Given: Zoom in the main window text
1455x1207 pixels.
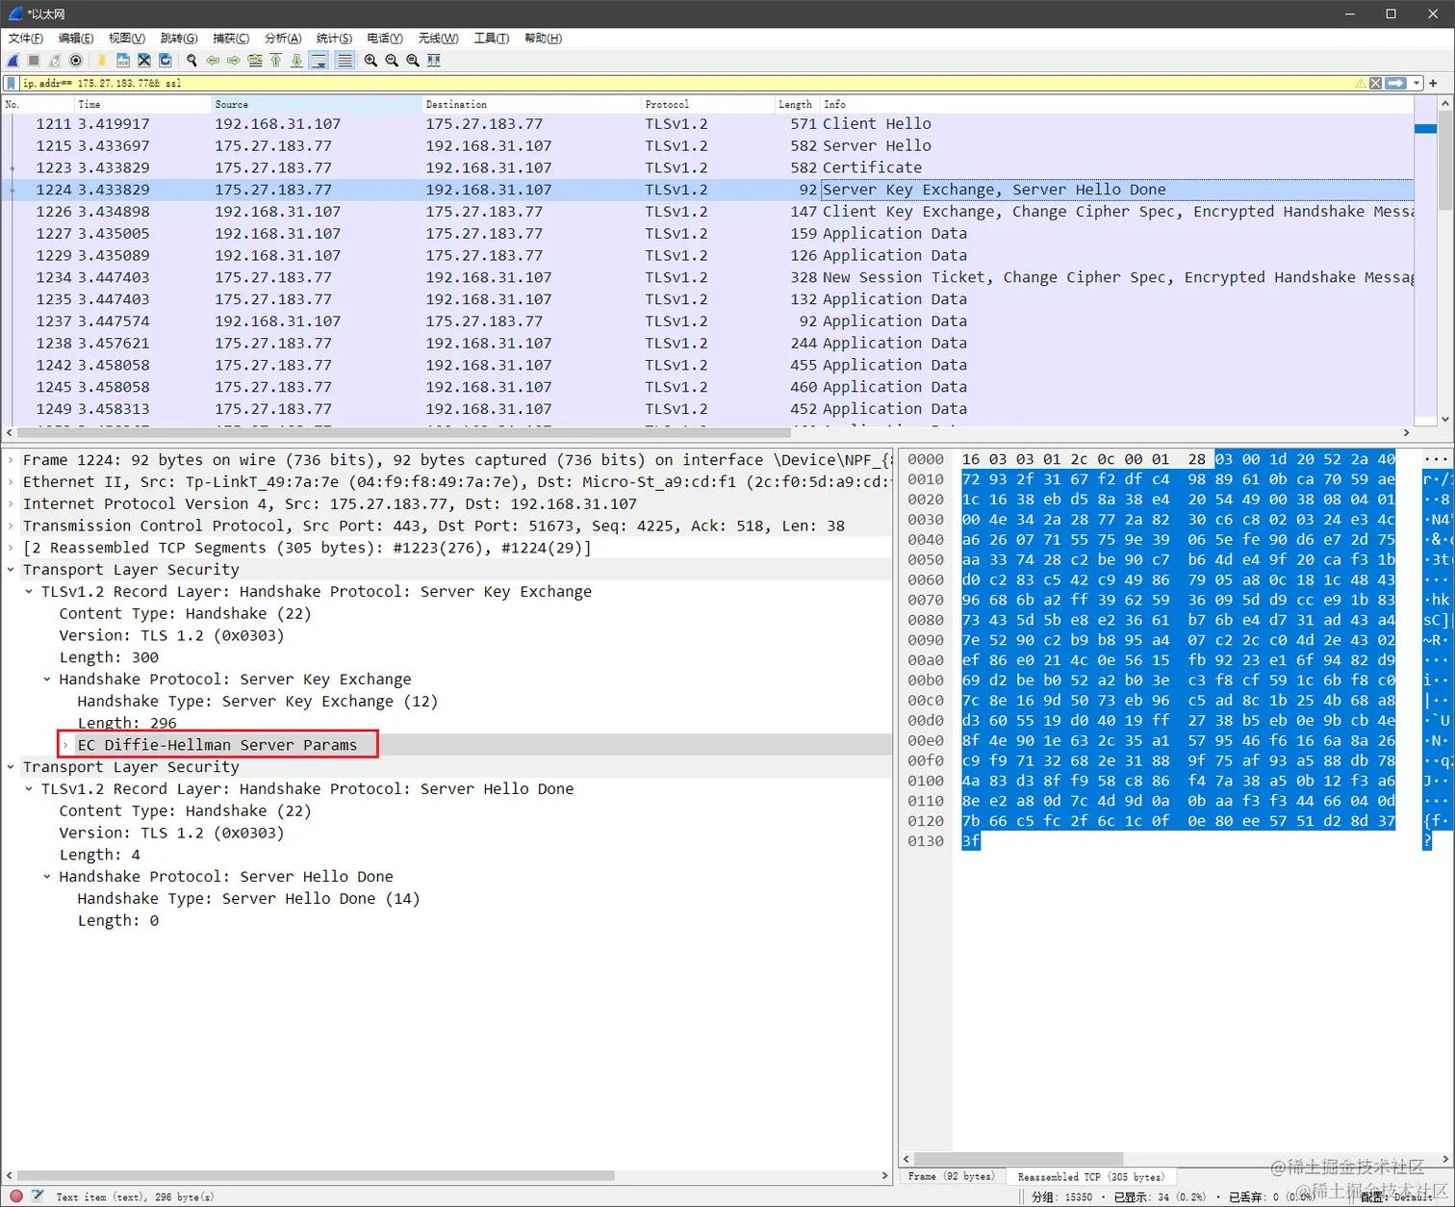Looking at the screenshot, I should click(370, 61).
